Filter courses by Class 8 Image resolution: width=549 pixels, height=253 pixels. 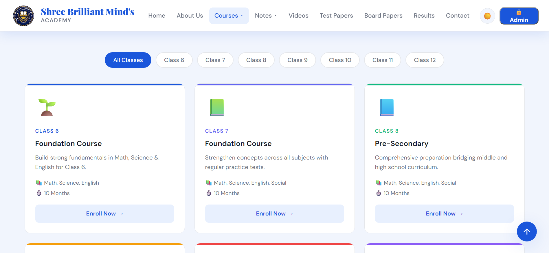pos(256,60)
